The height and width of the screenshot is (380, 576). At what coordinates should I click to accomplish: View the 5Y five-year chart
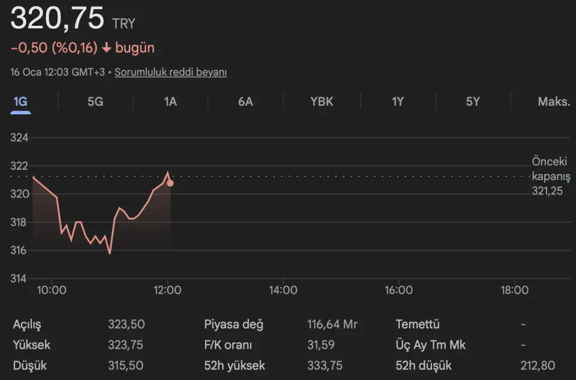[473, 101]
